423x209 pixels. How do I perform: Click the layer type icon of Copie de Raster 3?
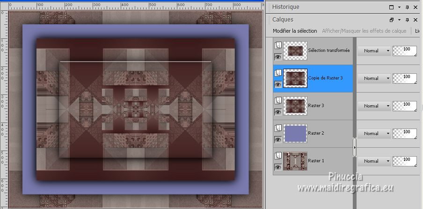(278, 73)
